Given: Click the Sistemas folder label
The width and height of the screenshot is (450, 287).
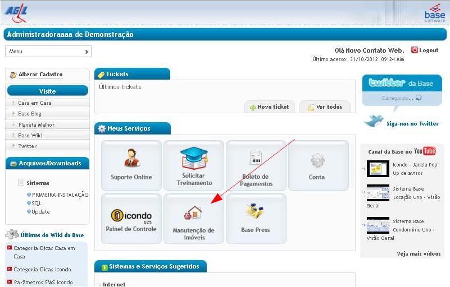Looking at the screenshot, I should [x=38, y=183].
